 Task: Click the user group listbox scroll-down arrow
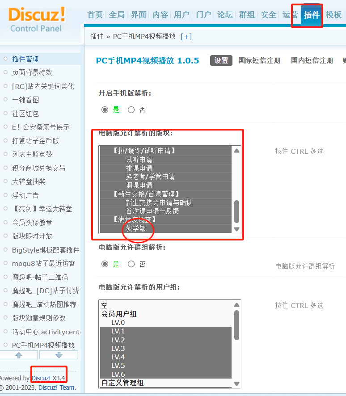236,383
